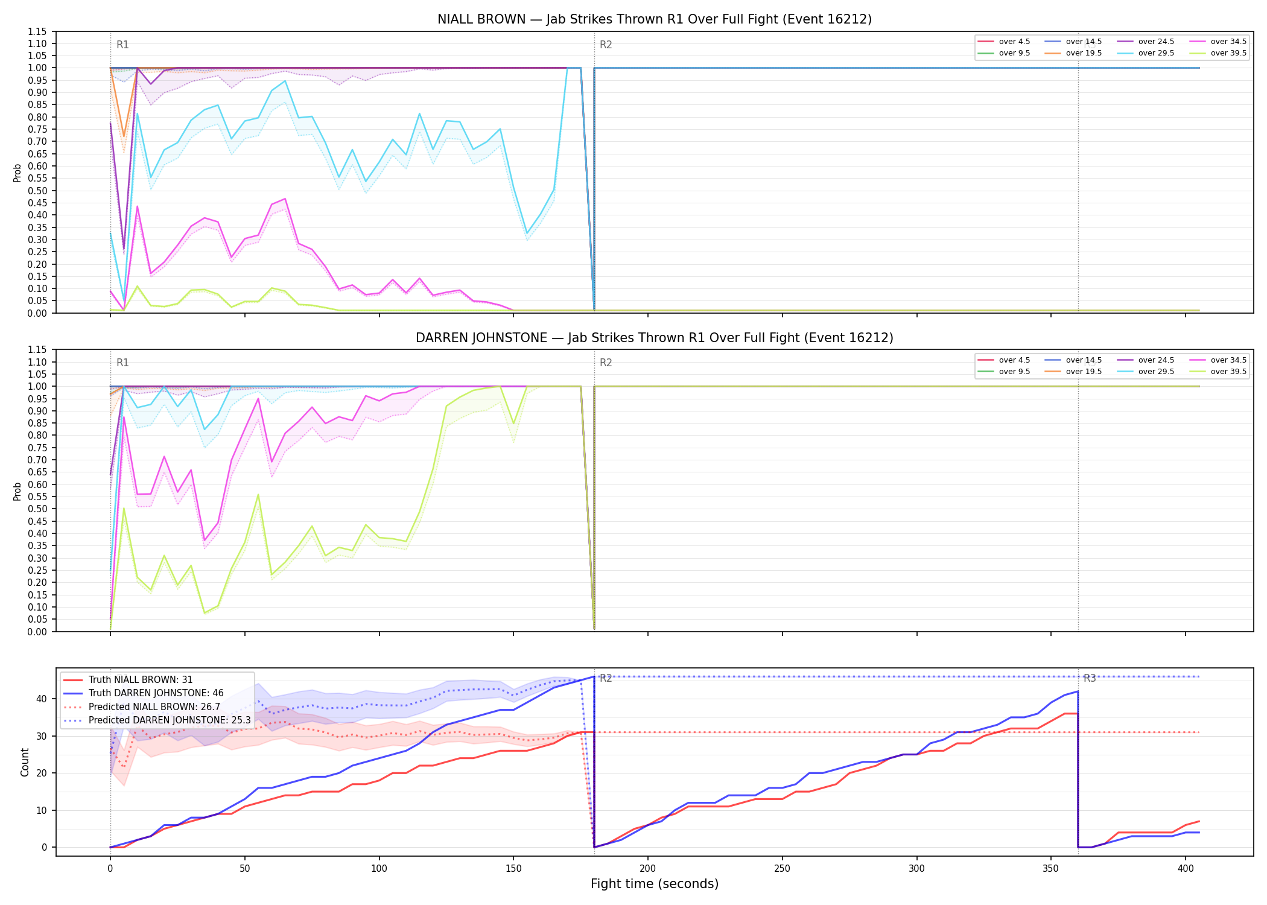The height and width of the screenshot is (905, 1267).
Task: Select 'over 14.5' legend entry in Darren Johnstone chart
Action: (x=1073, y=360)
